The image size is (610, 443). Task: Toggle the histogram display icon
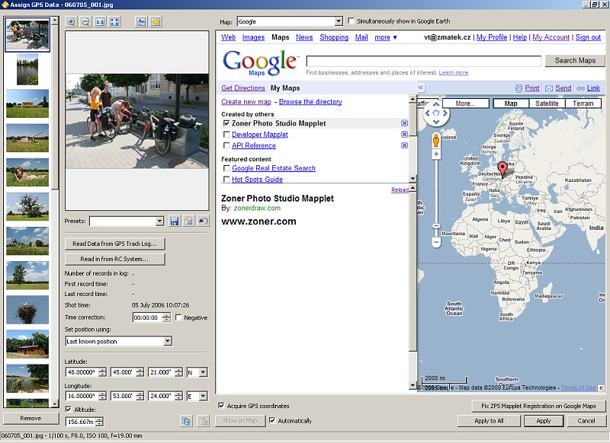click(141, 22)
